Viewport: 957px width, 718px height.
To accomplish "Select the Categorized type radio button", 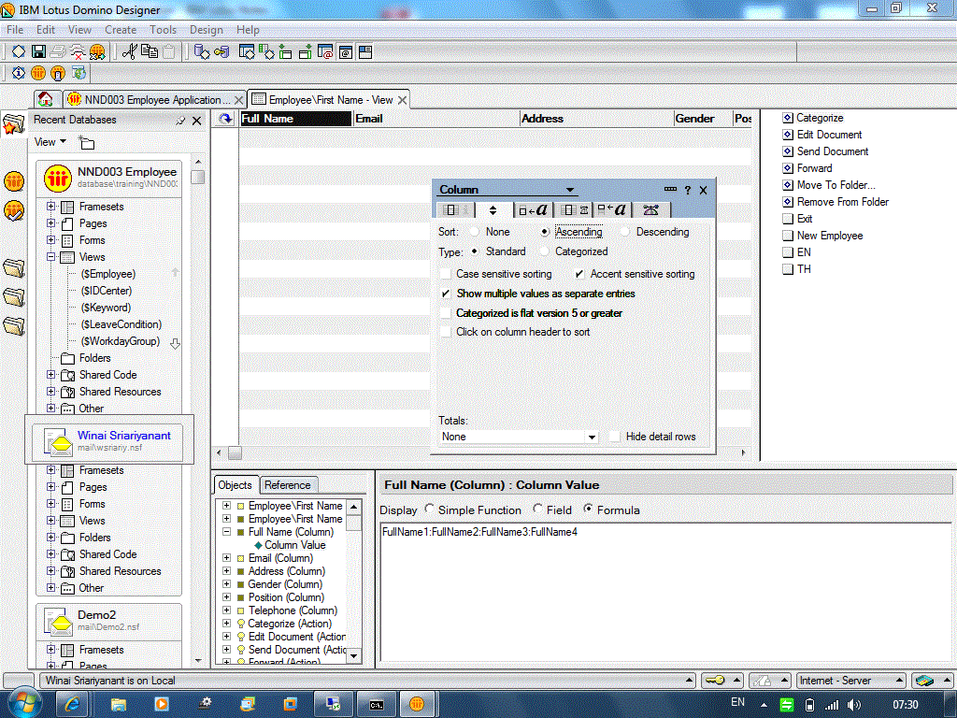I will [x=544, y=251].
